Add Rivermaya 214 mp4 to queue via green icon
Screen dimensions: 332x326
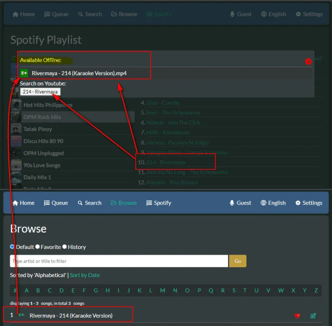tap(24, 73)
